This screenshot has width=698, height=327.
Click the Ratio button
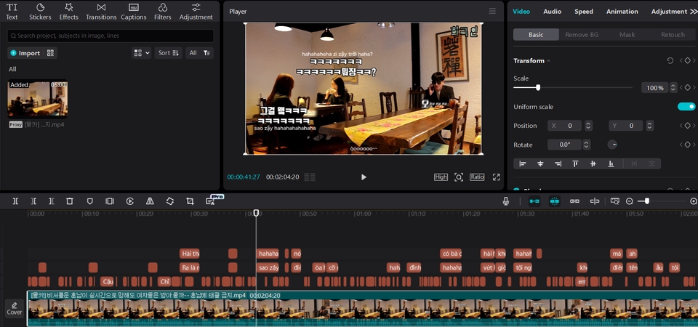coord(477,177)
